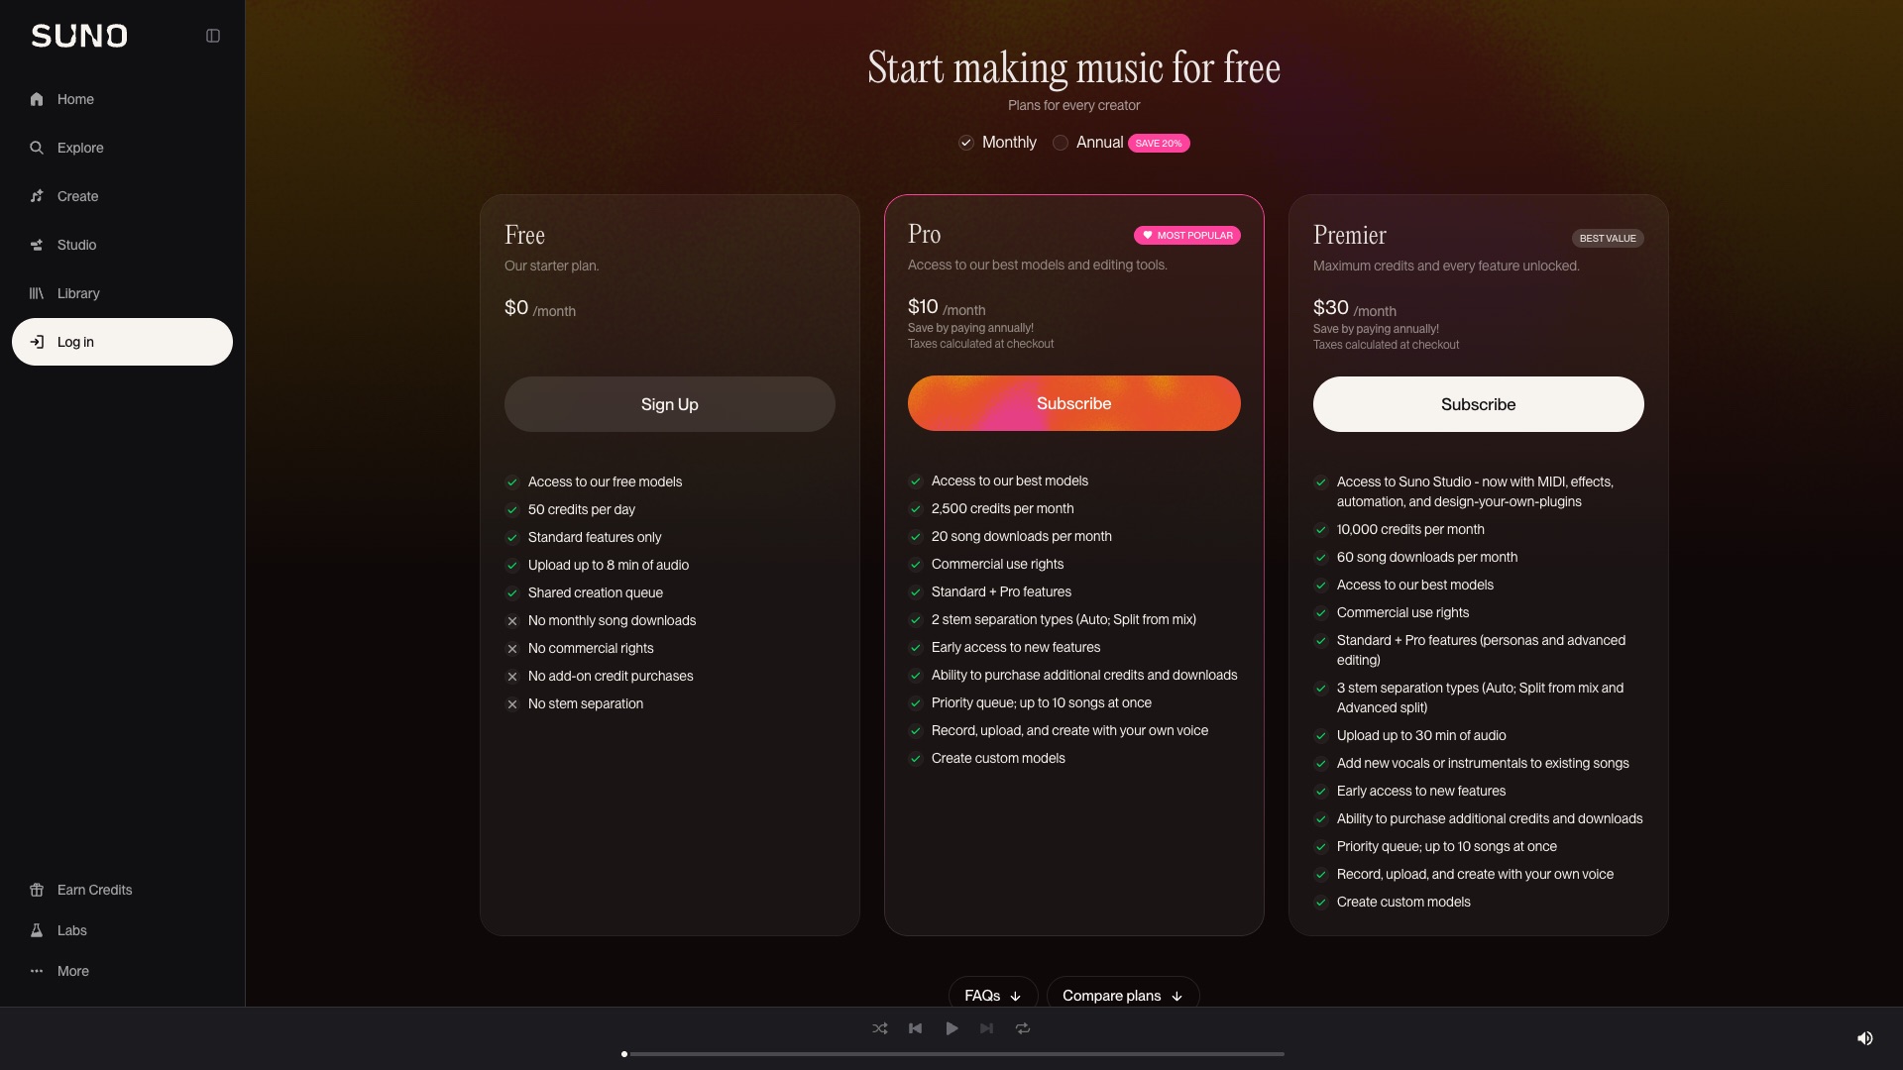Toggle shuffle in the player bar
This screenshot has height=1070, width=1903.
click(x=880, y=1028)
